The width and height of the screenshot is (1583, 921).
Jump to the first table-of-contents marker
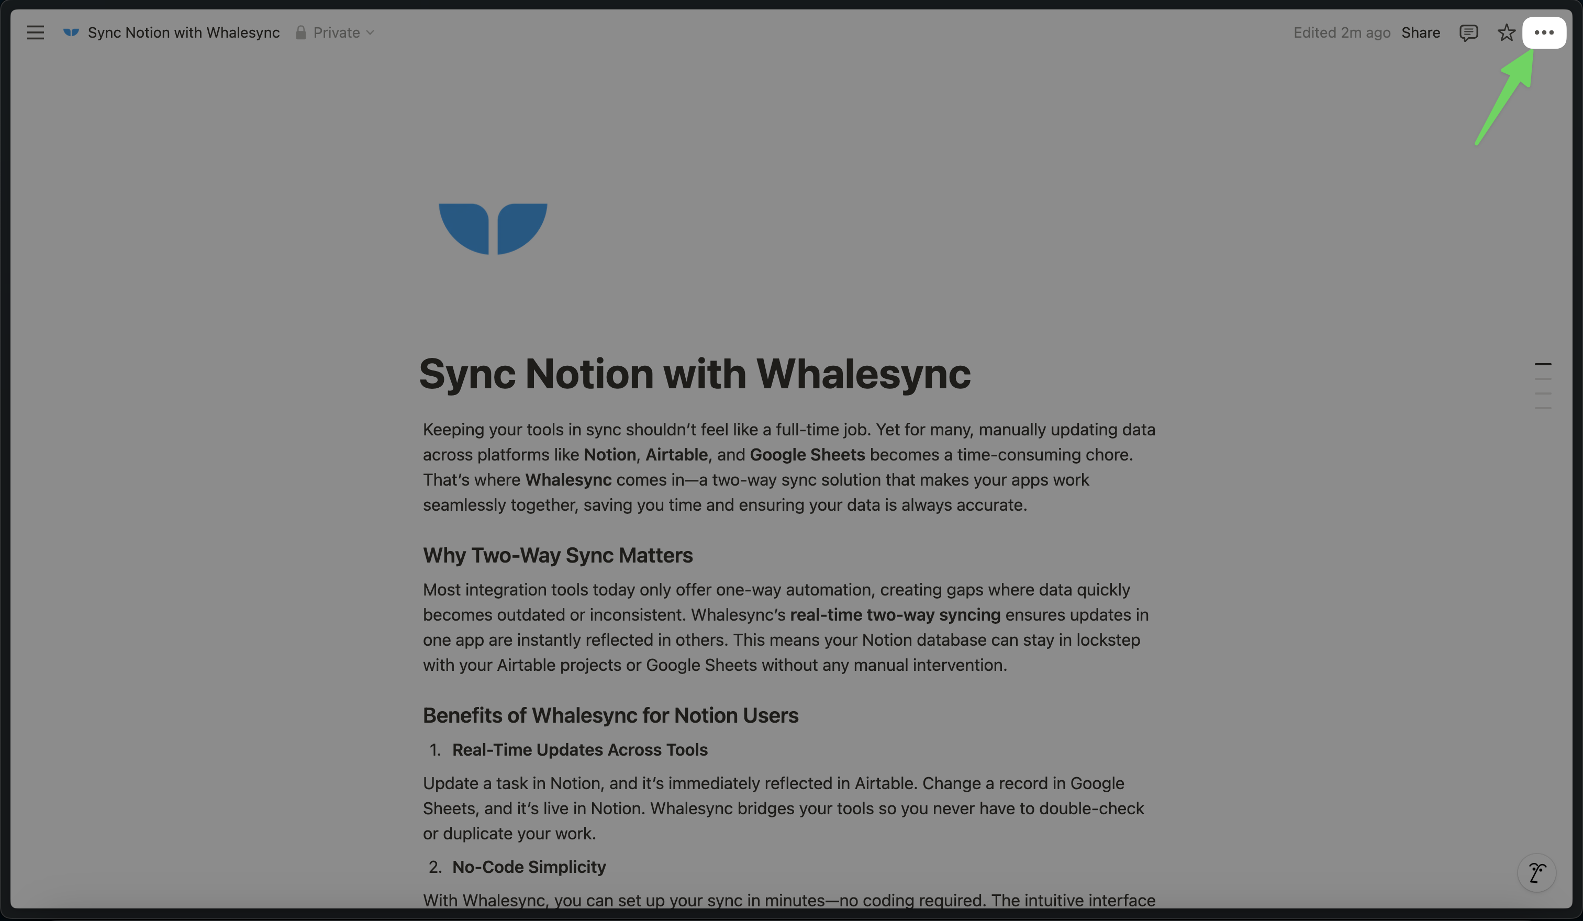pyautogui.click(x=1543, y=364)
